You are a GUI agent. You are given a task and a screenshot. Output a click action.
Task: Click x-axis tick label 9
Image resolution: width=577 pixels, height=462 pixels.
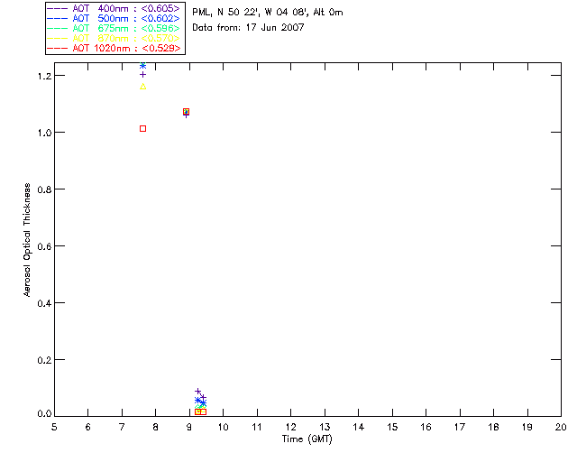189,427
